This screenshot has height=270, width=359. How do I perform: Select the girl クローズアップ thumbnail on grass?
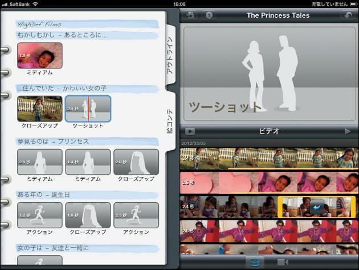point(39,108)
